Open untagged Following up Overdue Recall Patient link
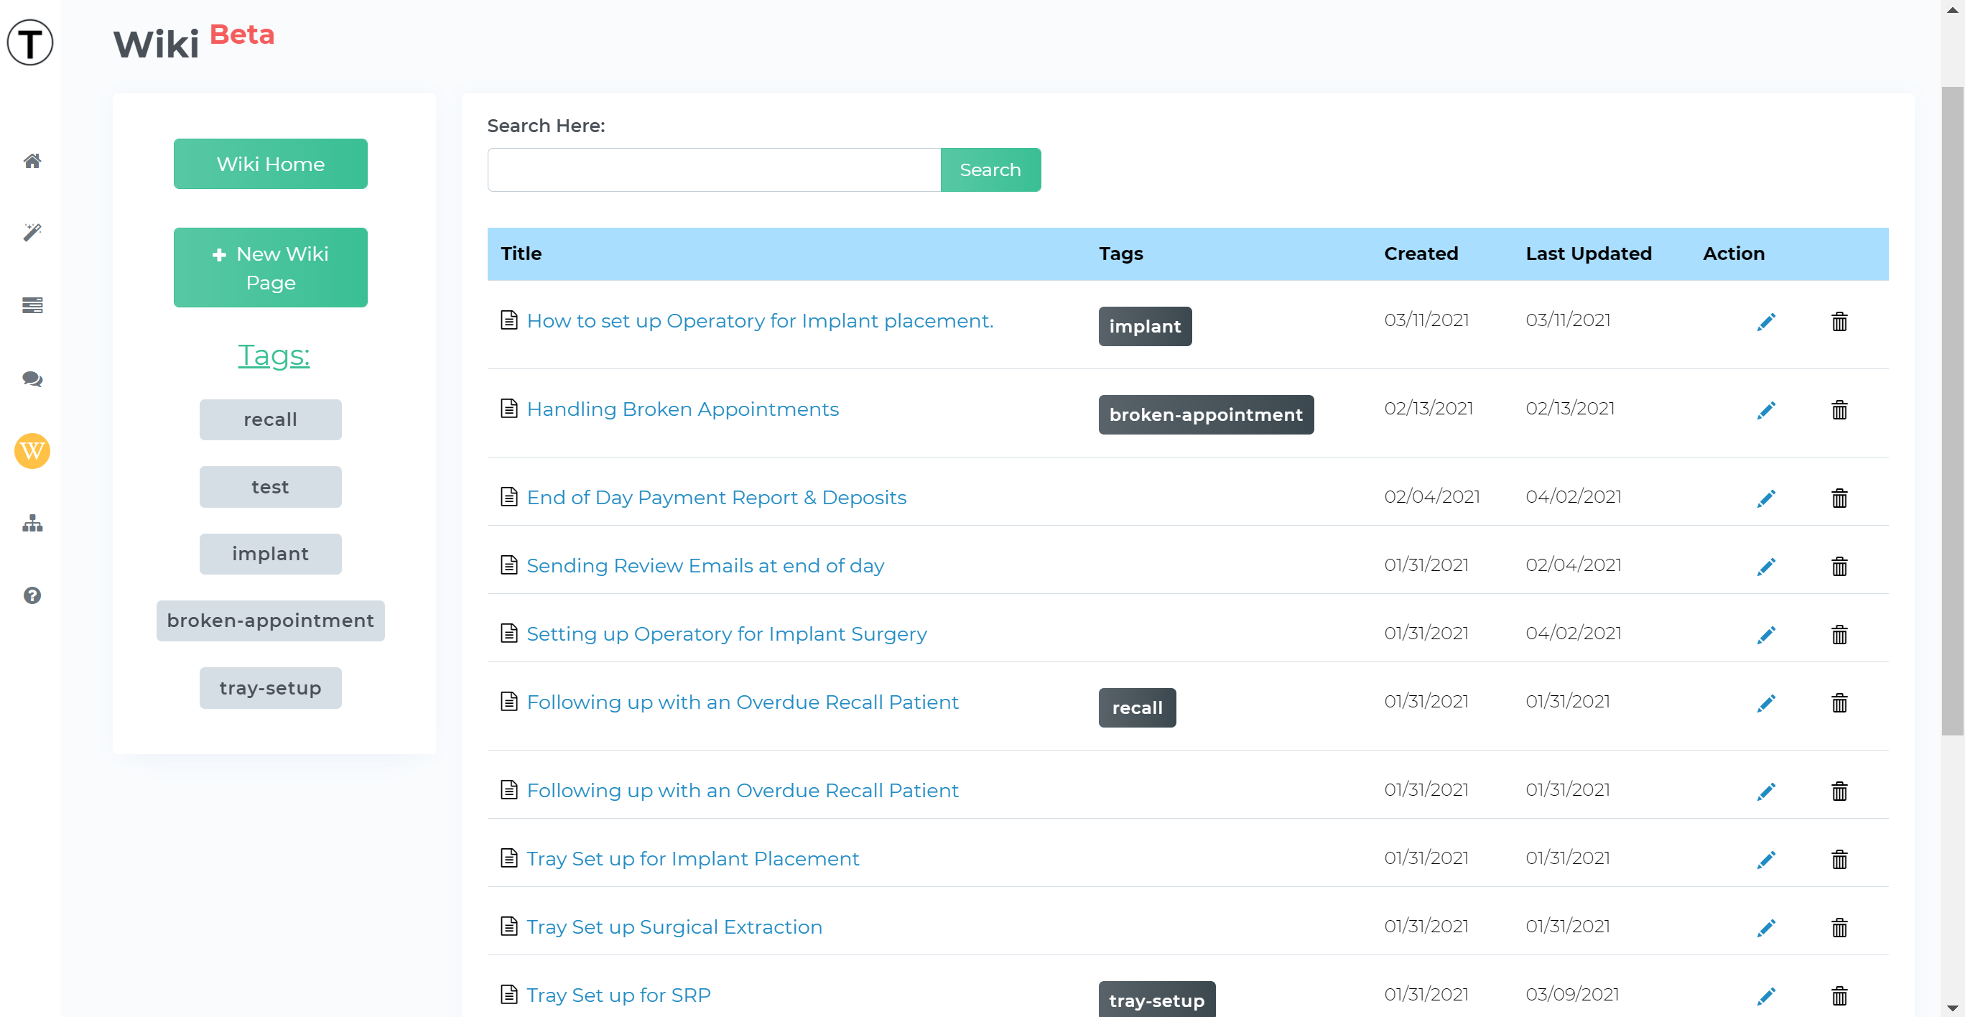 [x=742, y=791]
